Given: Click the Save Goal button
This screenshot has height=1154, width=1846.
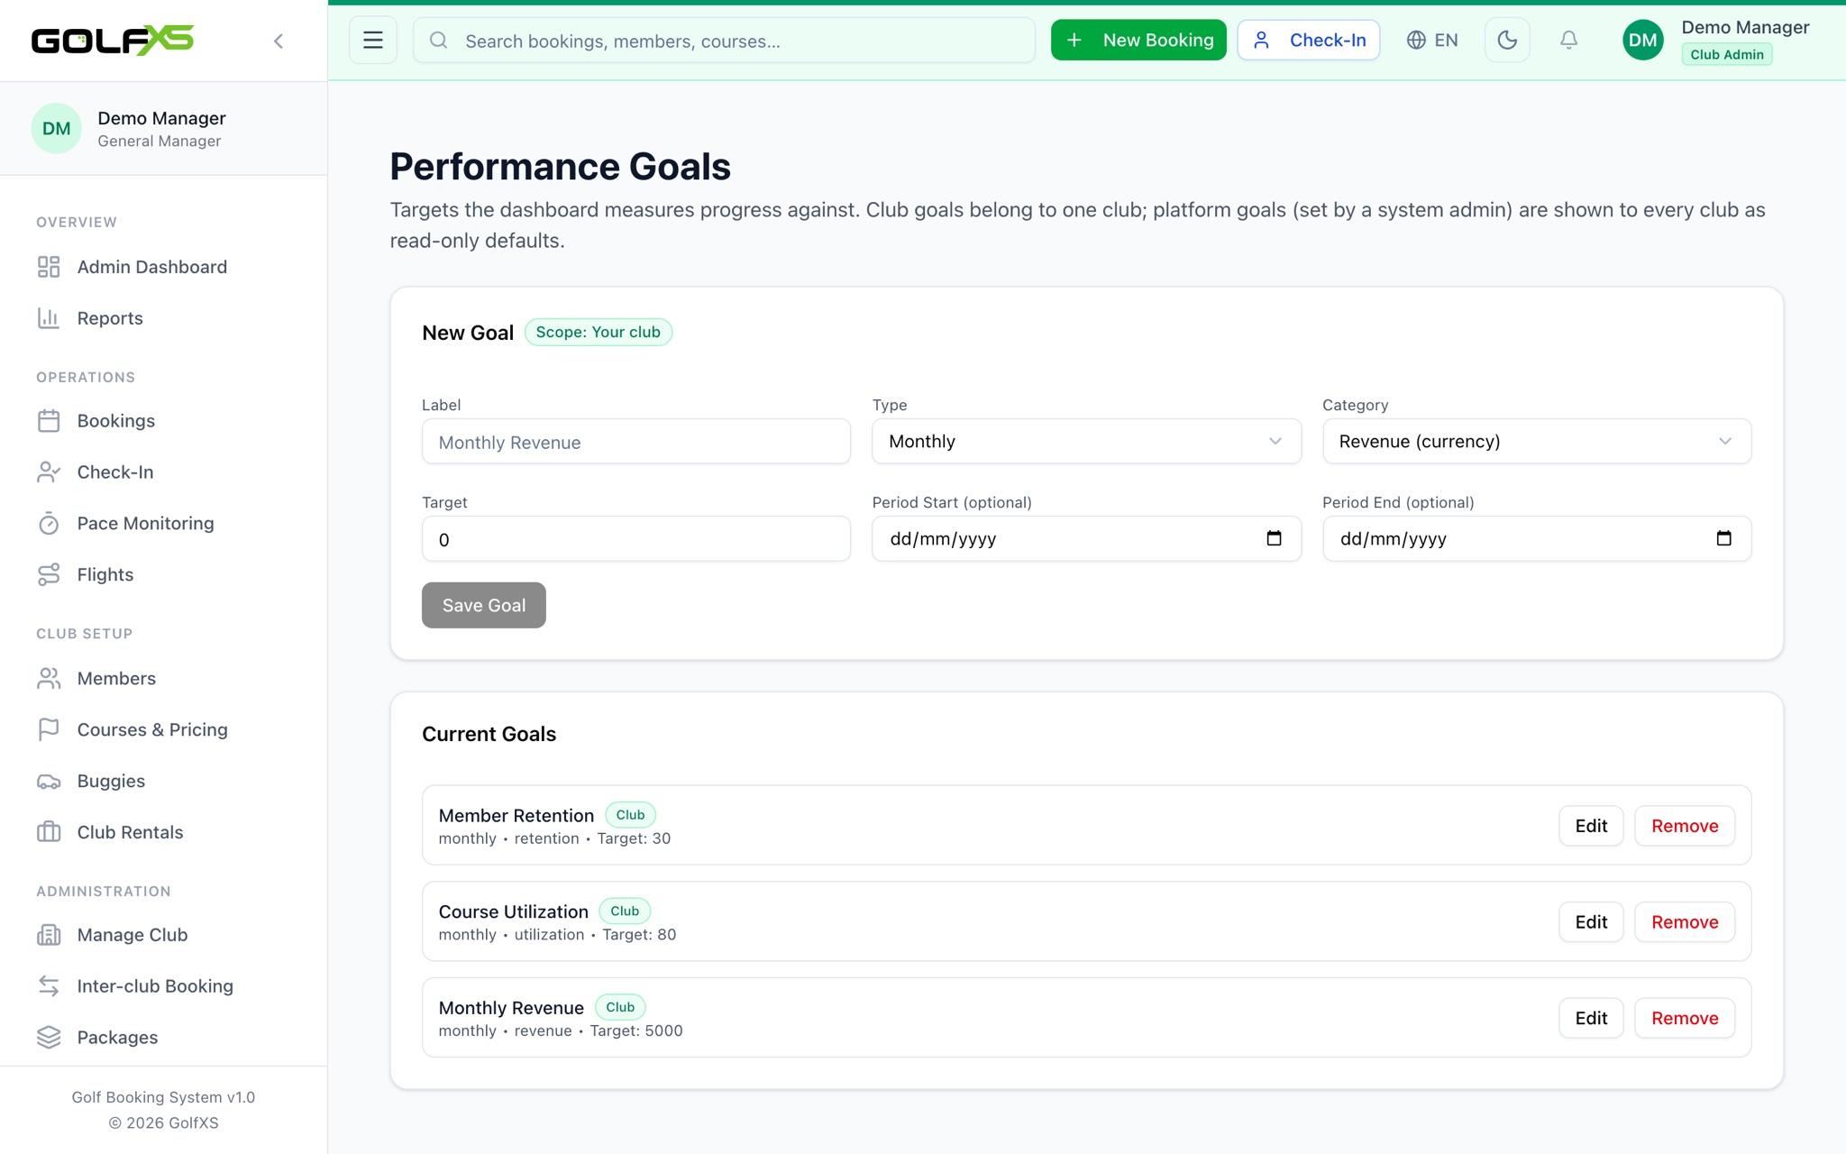Looking at the screenshot, I should pos(484,605).
